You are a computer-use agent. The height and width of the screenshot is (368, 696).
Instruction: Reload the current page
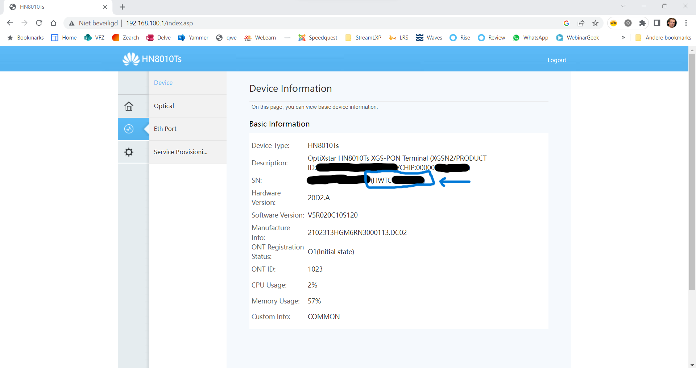pyautogui.click(x=39, y=23)
